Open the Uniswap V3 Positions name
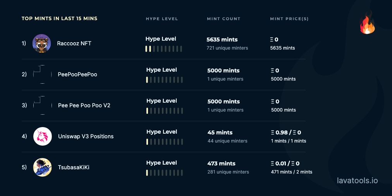 (86, 136)
